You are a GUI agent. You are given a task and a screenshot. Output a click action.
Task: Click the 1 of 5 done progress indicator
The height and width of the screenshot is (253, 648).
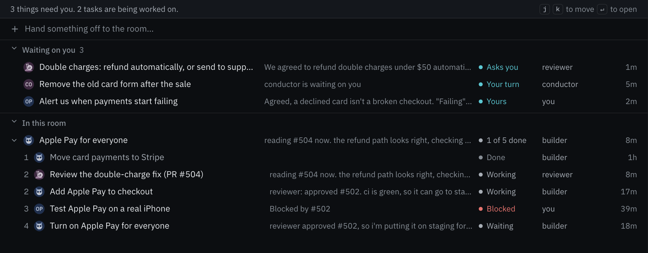[x=506, y=140]
